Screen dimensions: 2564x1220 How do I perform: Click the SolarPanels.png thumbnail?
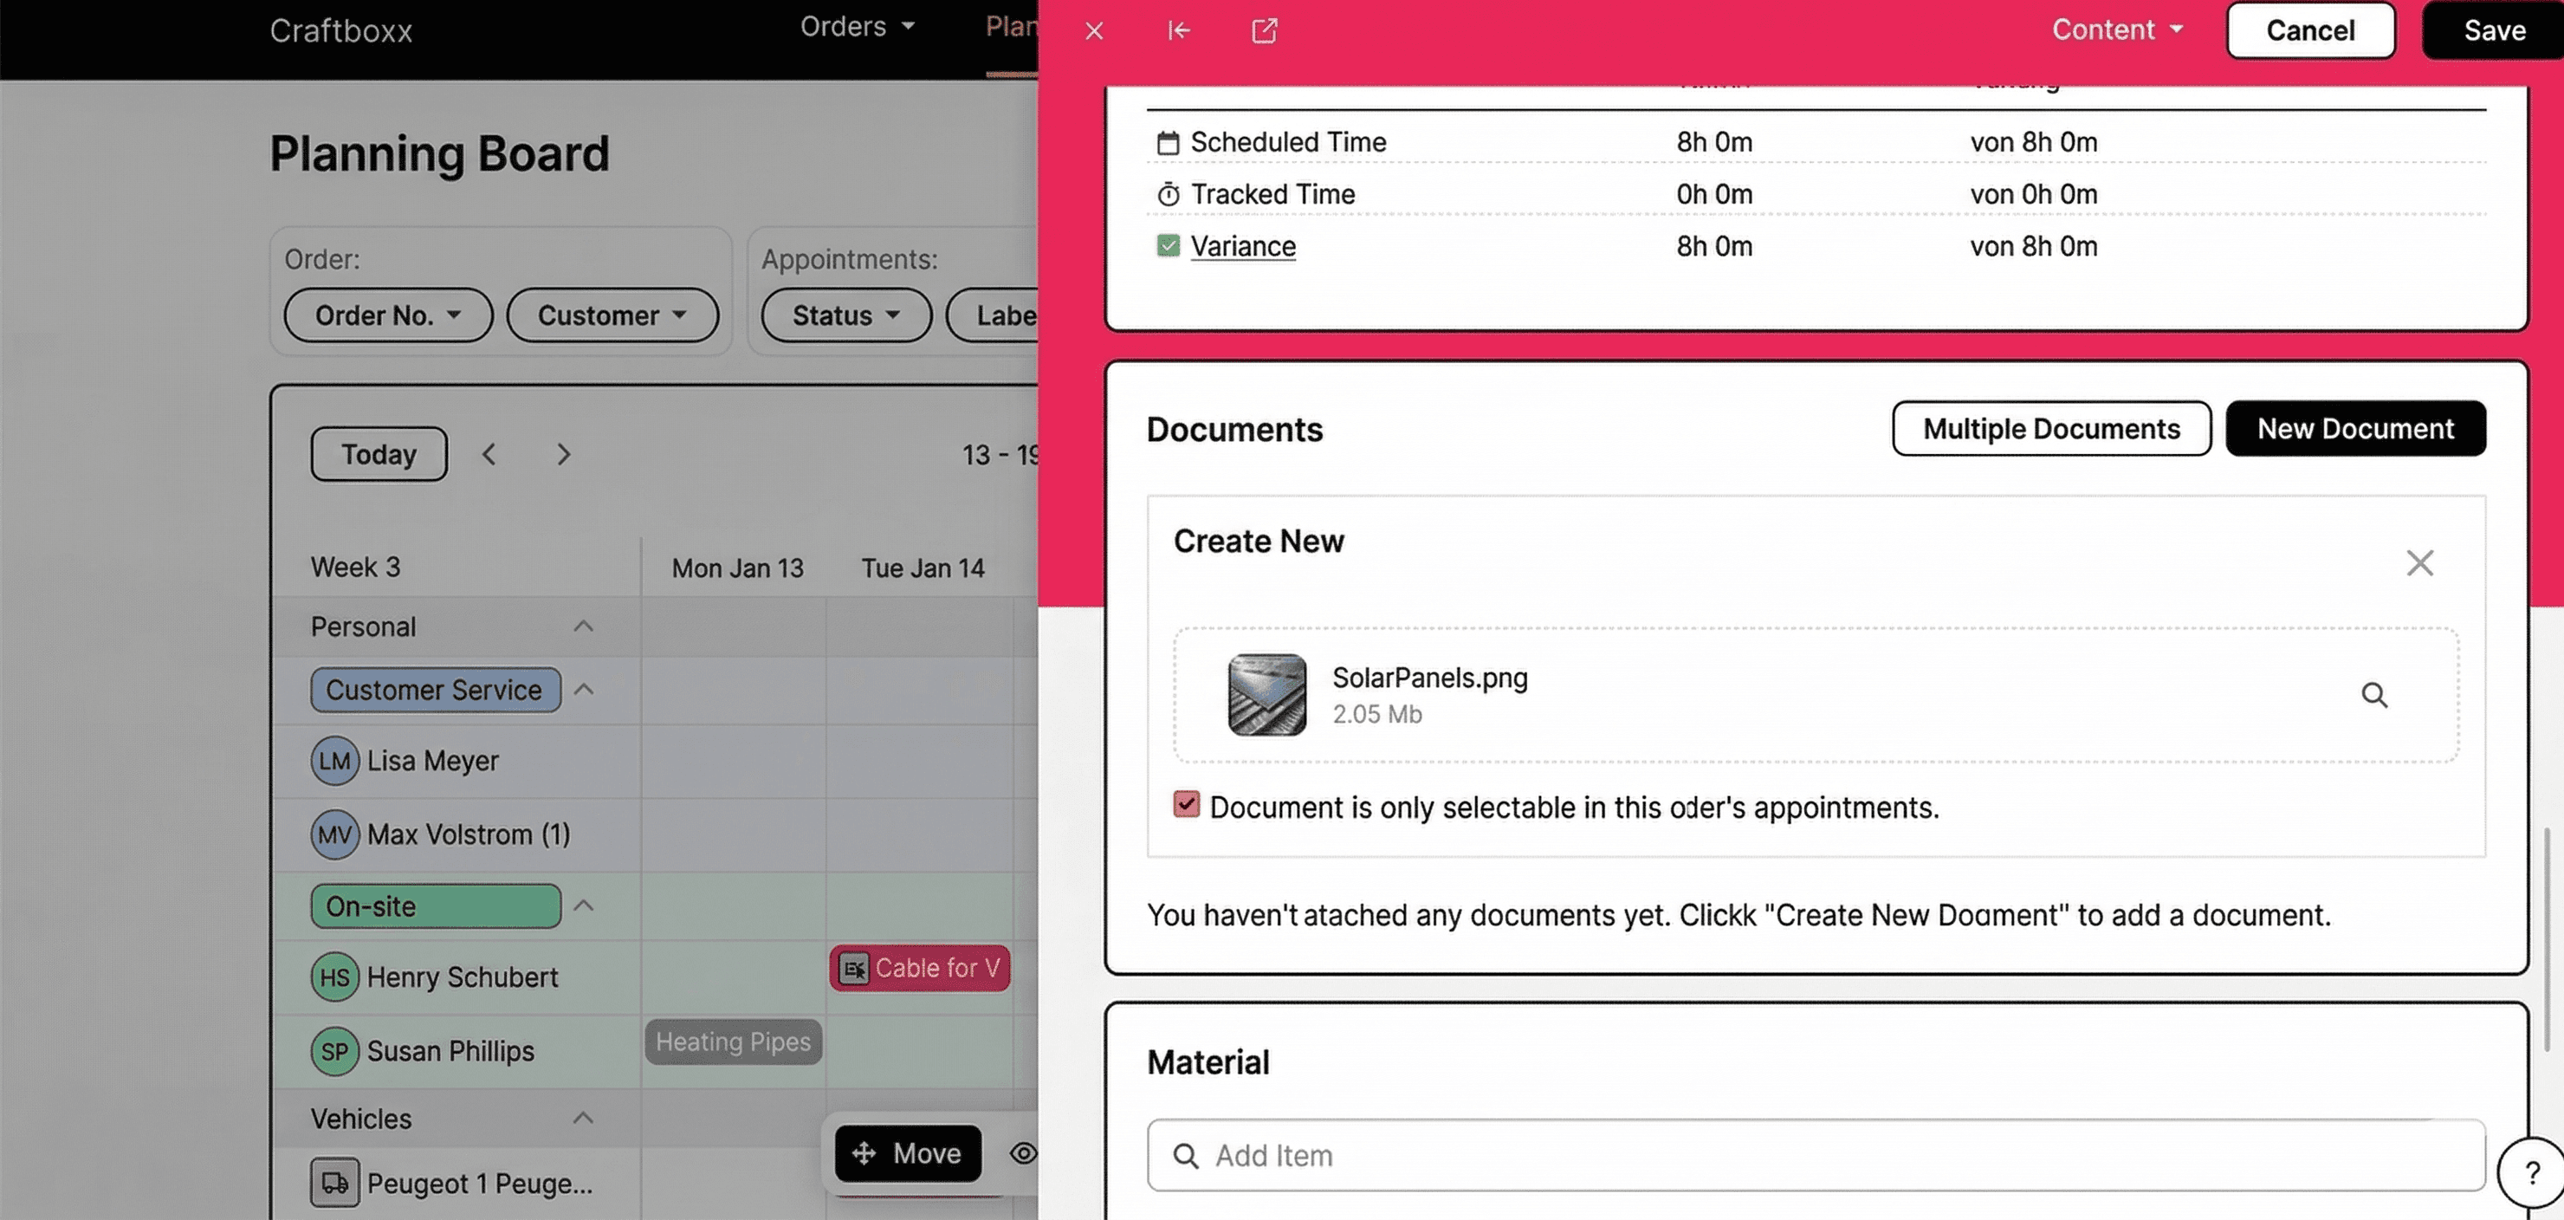[x=1266, y=694]
